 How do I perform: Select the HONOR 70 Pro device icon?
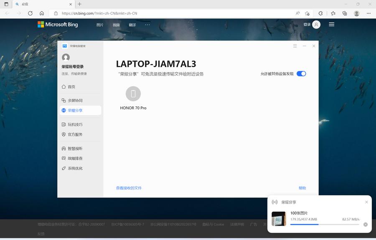[x=133, y=93]
